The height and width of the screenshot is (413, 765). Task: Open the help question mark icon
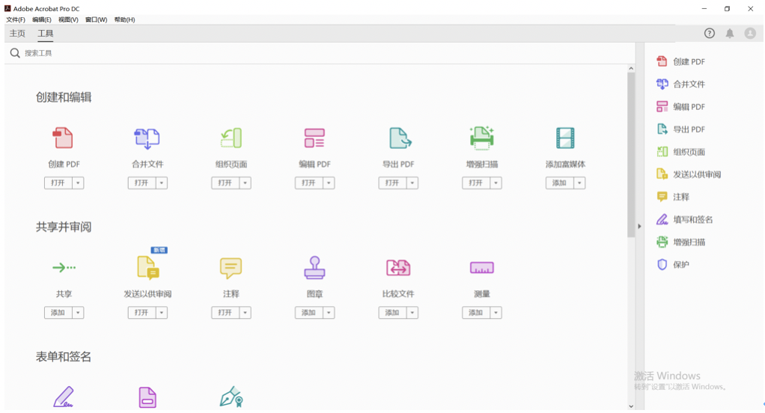point(710,33)
